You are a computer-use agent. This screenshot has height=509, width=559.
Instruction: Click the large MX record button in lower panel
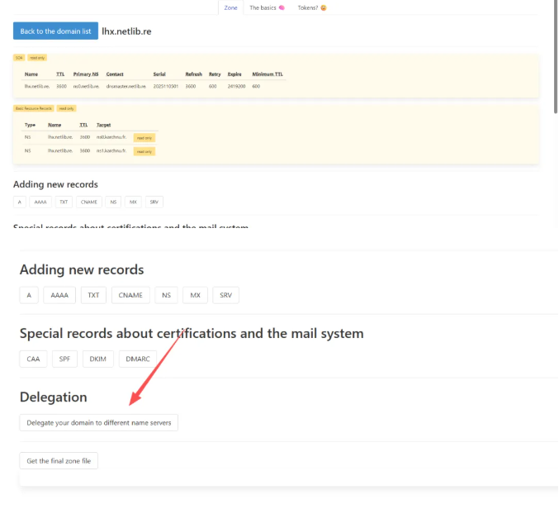click(x=194, y=295)
